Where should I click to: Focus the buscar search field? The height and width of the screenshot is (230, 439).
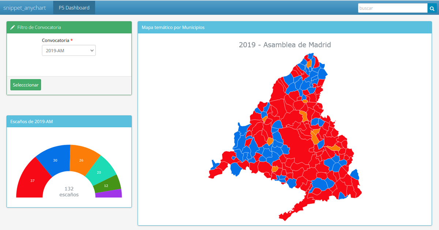[x=392, y=8]
